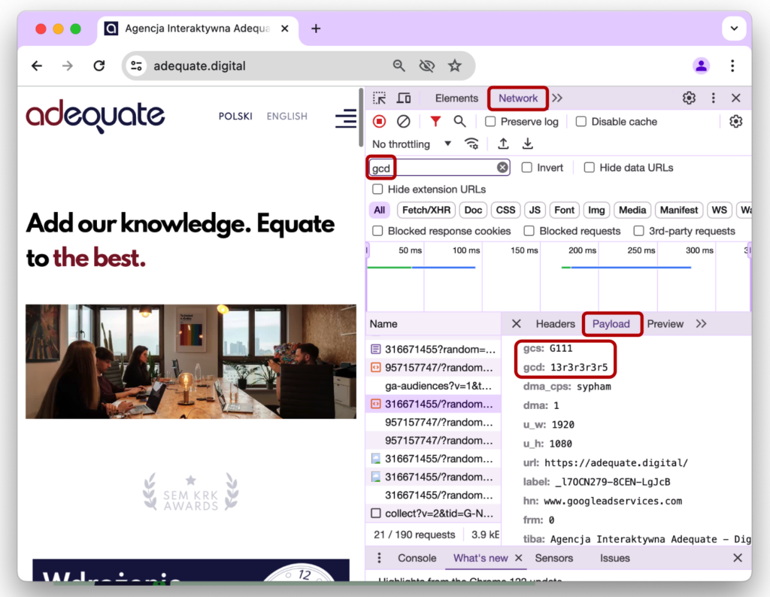Show more request detail tabs
The width and height of the screenshot is (770, 597).
point(701,324)
